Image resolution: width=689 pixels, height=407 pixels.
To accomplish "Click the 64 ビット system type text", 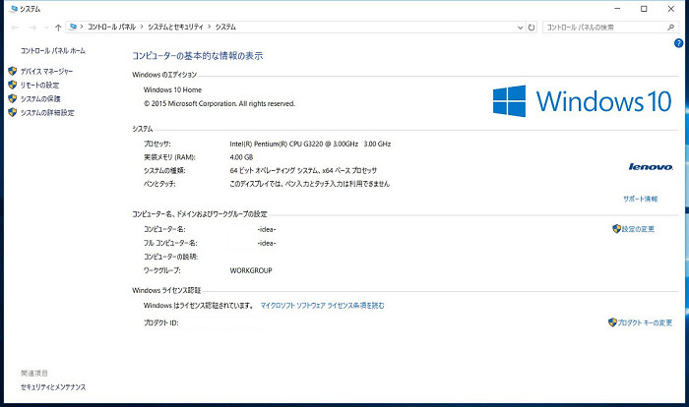I will pyautogui.click(x=303, y=170).
